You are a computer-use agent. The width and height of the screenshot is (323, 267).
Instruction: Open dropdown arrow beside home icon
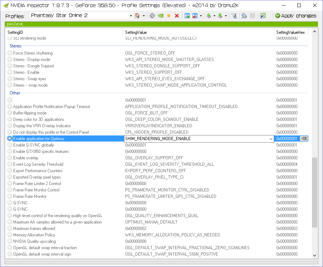[144, 16]
